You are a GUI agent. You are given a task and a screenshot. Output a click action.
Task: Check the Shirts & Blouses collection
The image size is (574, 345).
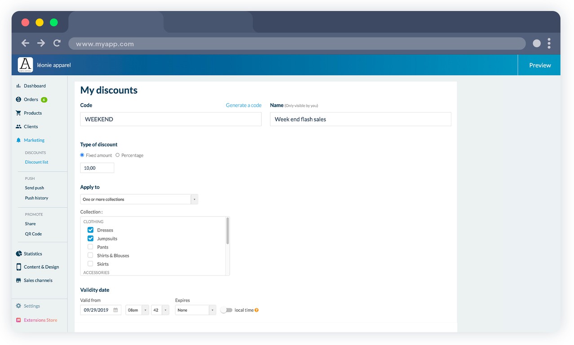[90, 255]
